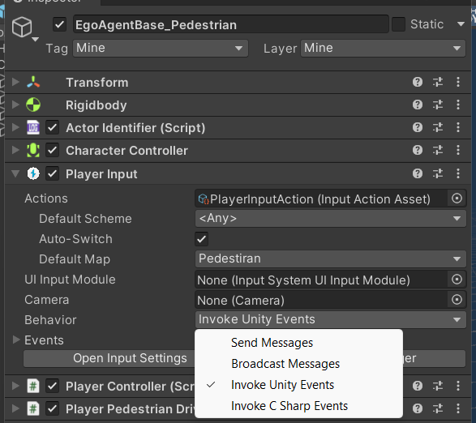
Task: Expand the Player Controller script foldout
Action: tap(15, 386)
